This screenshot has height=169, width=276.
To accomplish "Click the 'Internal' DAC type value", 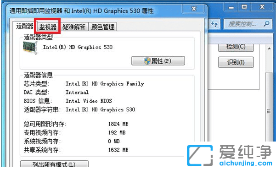I will [77, 93].
